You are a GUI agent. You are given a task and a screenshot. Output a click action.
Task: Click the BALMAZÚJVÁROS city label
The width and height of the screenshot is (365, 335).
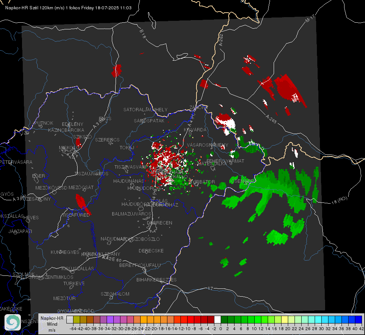[132, 214]
